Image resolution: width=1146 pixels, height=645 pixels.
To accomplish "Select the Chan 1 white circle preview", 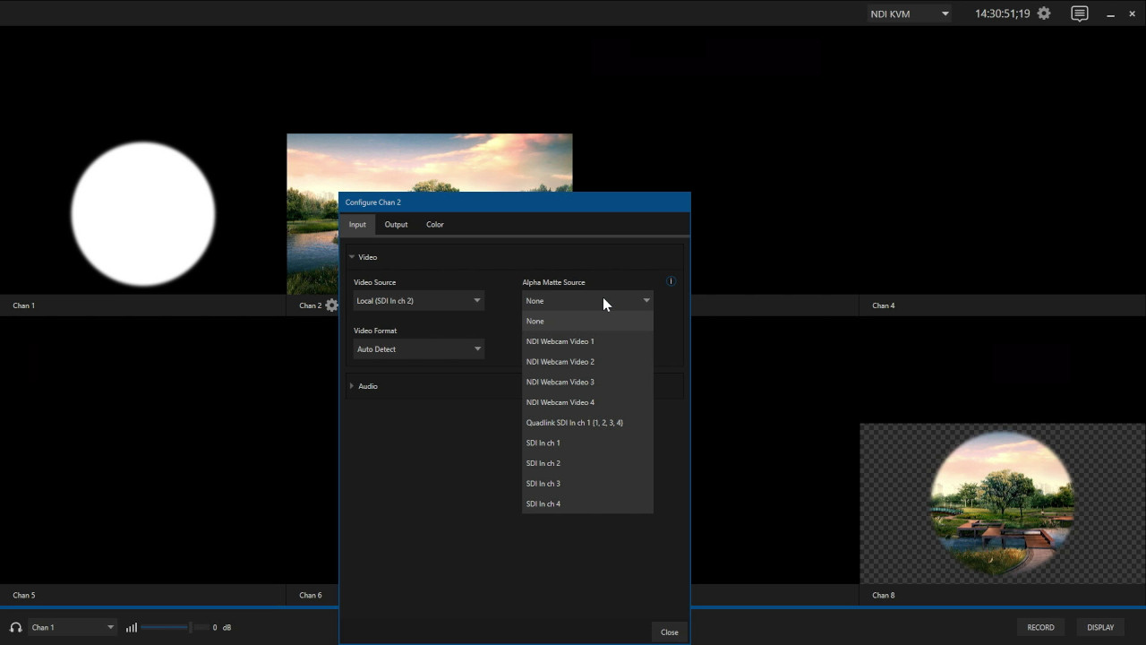I will click(x=143, y=214).
